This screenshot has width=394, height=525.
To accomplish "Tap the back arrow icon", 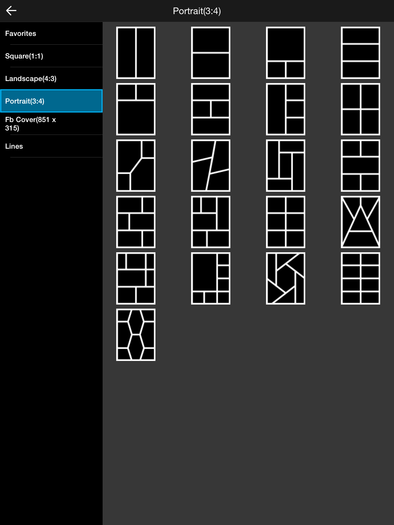I will (x=11, y=11).
